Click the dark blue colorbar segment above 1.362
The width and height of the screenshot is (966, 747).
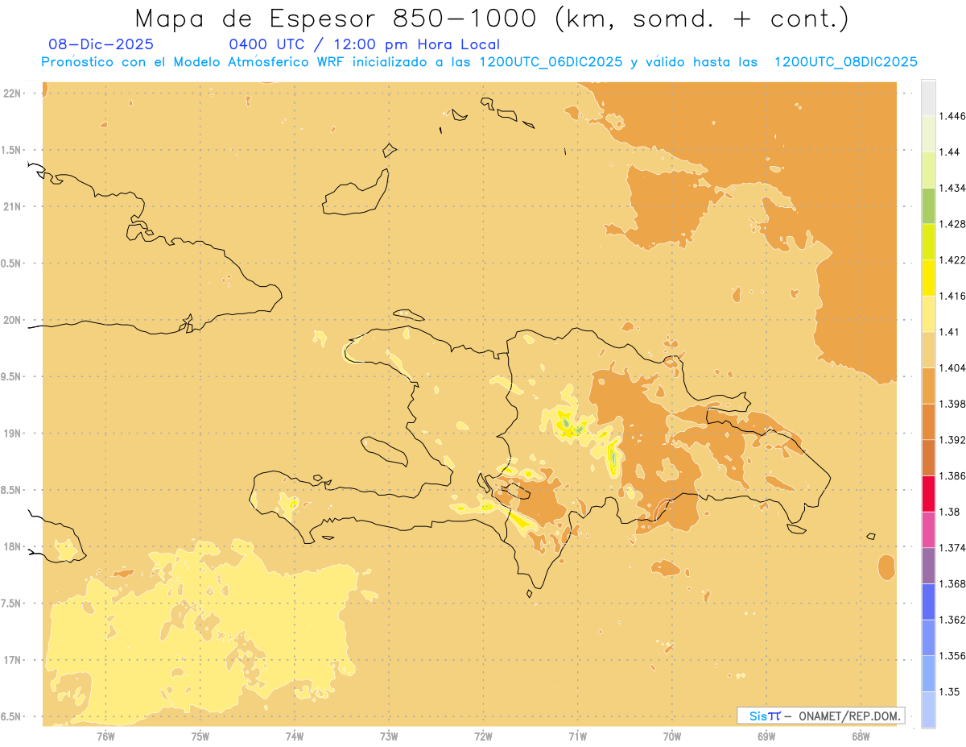click(x=928, y=601)
